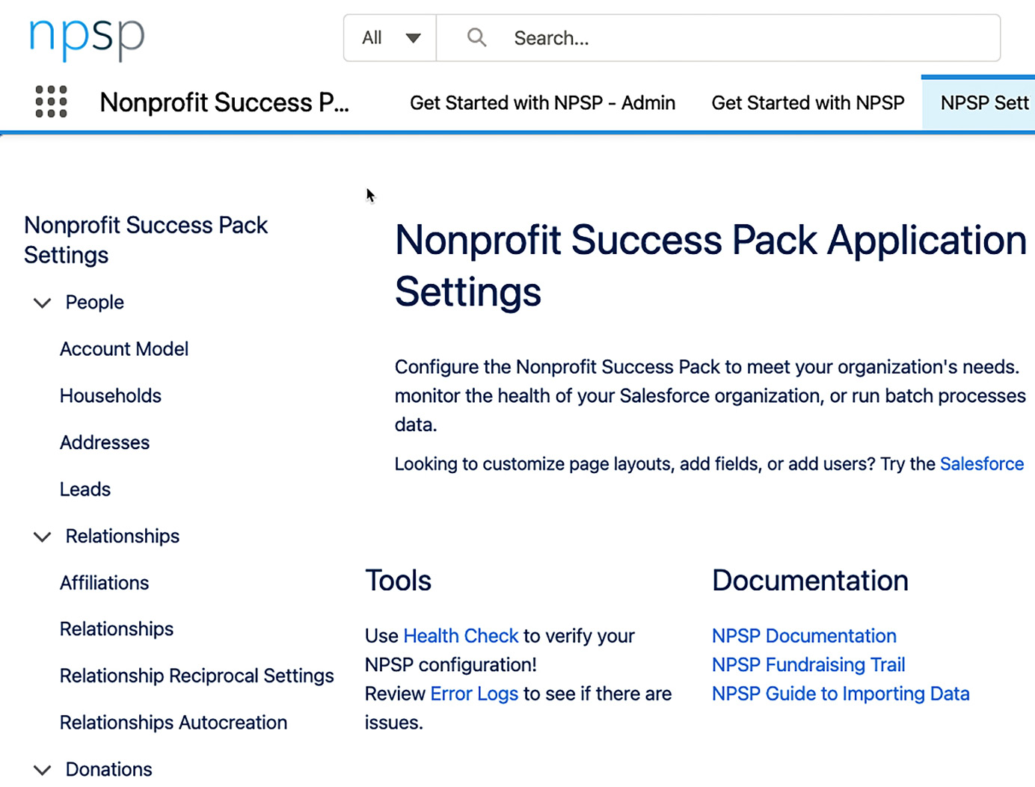Follow the Salesforce link
The height and width of the screenshot is (787, 1035).
tap(982, 463)
